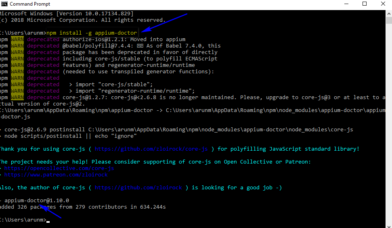Viewport: 392px width, 228px height.
Task: Click the 'import "regenerator-runtime/runtime";' line
Action: tap(132, 91)
